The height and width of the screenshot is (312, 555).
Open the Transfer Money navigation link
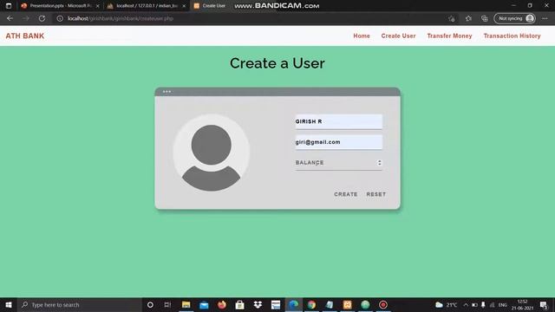pos(449,36)
